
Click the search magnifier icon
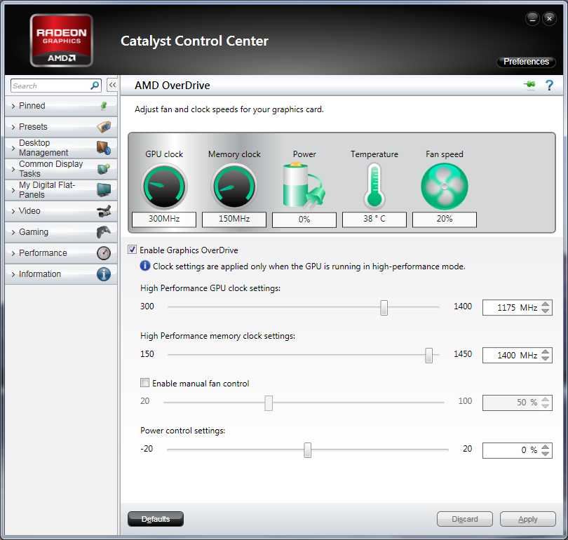pos(95,86)
